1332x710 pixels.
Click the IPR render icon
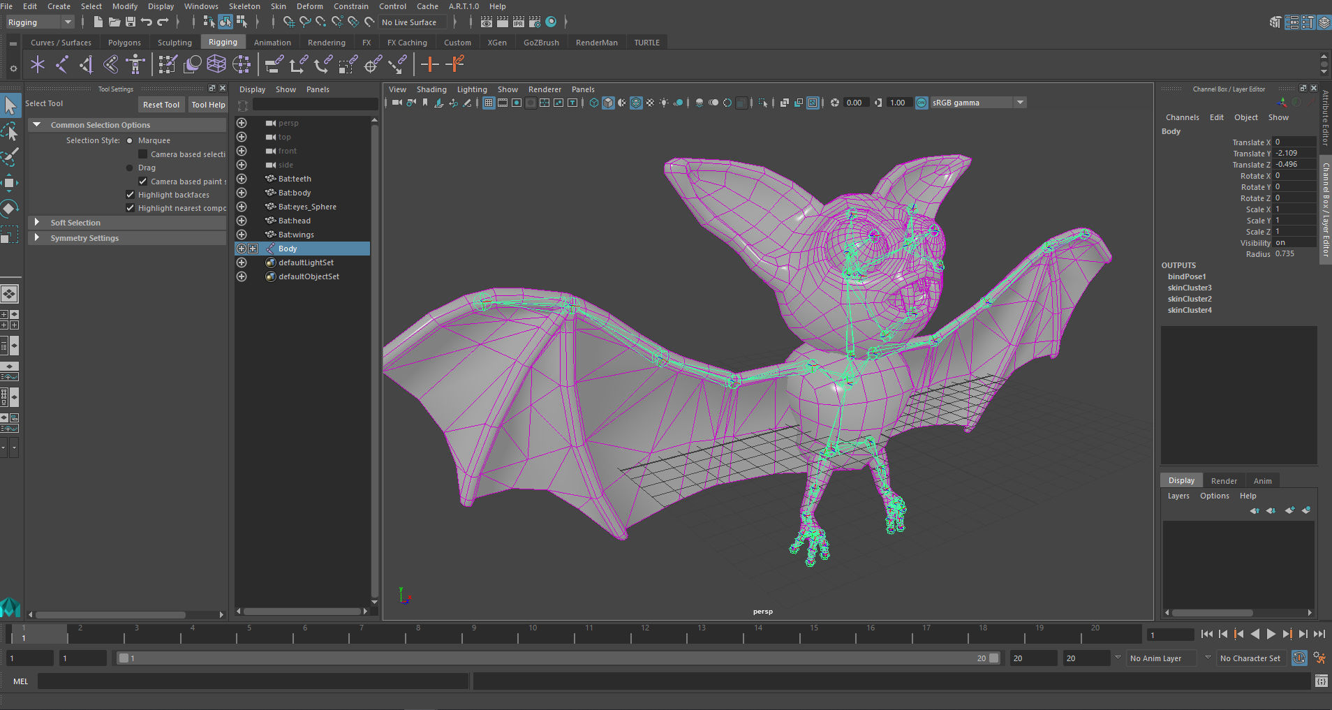pos(519,22)
